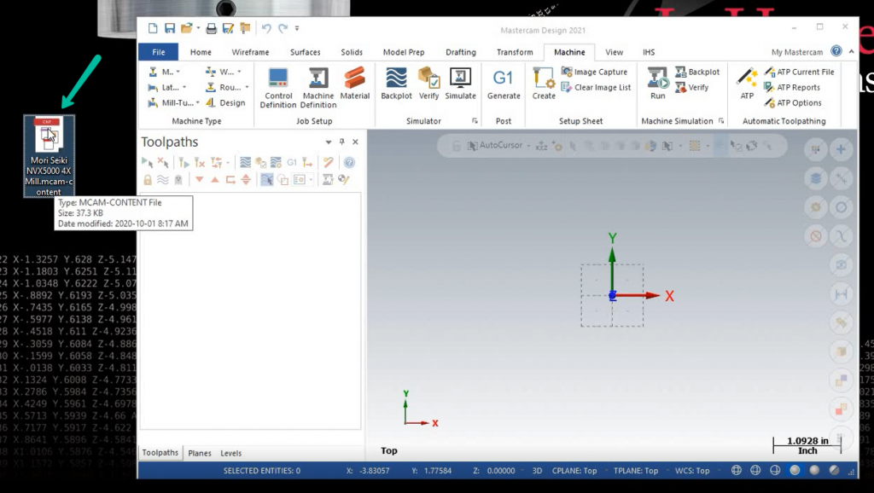
Task: Open Machine Simulation group dialog launcher
Action: coord(720,121)
